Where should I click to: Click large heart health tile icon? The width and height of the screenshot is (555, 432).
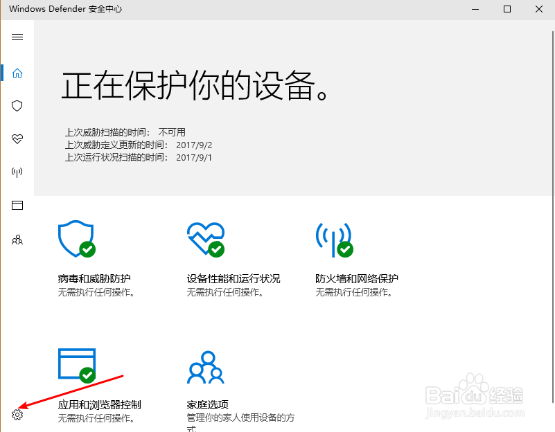click(x=206, y=240)
